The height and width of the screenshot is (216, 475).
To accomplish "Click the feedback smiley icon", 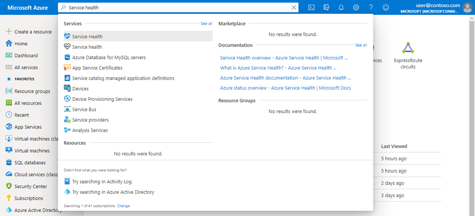I will point(386,8).
